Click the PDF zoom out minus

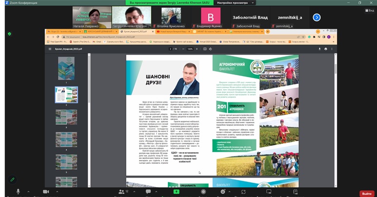pos(183,49)
